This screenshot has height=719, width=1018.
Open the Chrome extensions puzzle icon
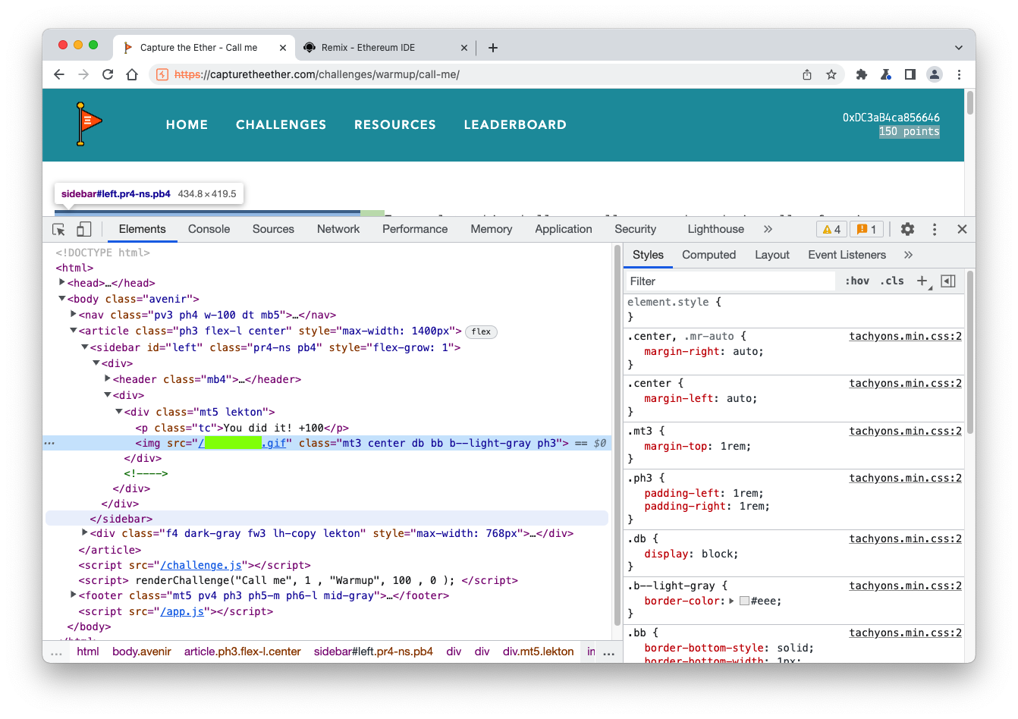861,74
